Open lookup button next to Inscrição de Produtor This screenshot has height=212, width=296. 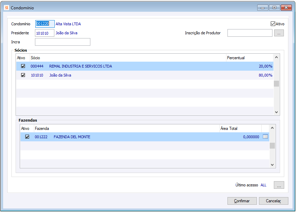[279, 33]
